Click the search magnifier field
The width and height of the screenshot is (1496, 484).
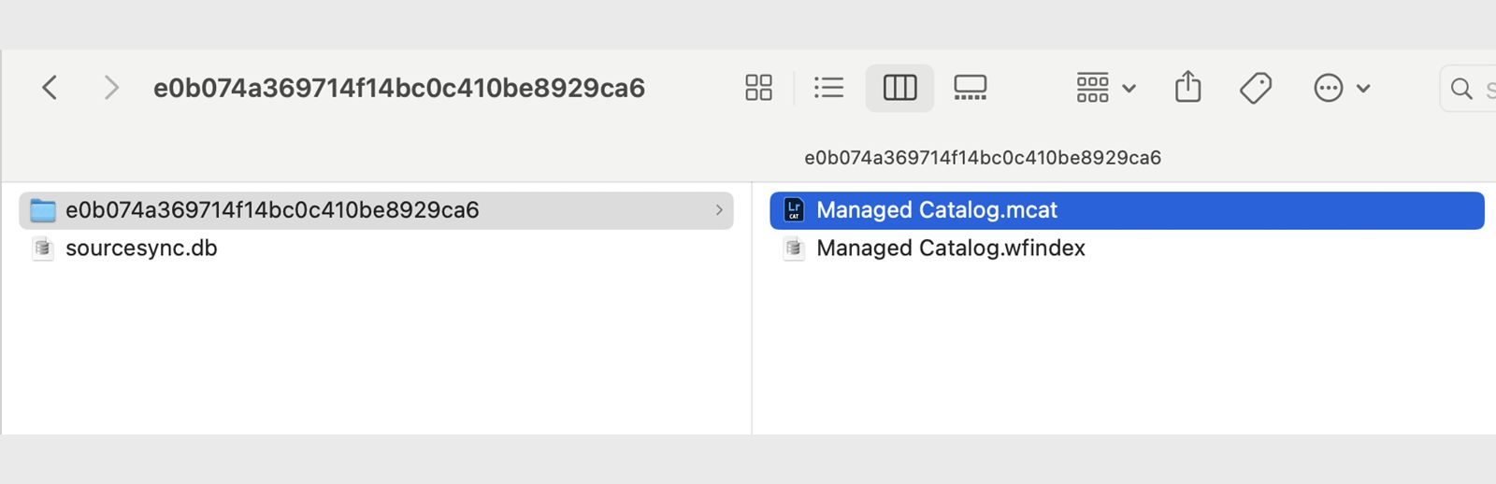coord(1466,89)
